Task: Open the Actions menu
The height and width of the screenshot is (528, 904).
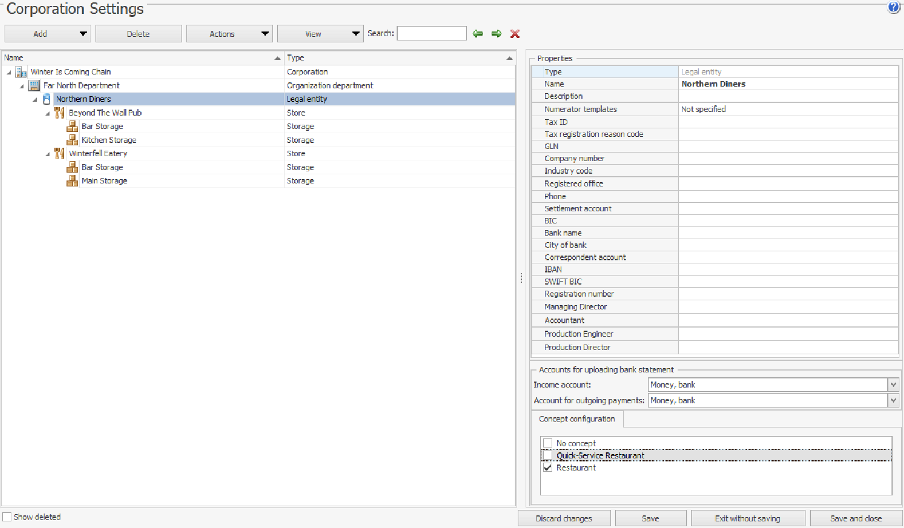Action: (x=229, y=34)
